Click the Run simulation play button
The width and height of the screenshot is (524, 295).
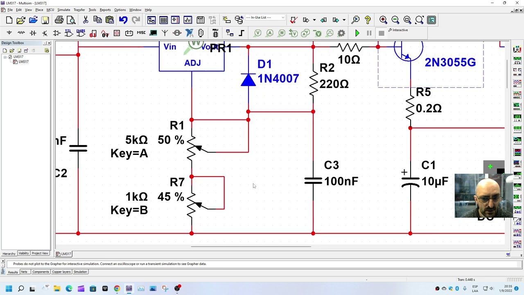click(x=357, y=33)
